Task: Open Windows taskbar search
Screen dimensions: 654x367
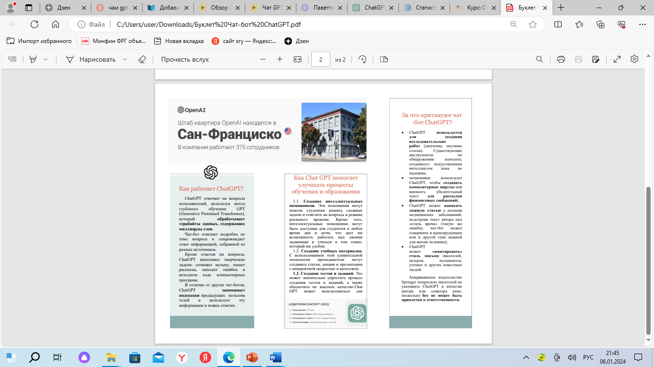Action: 34,357
